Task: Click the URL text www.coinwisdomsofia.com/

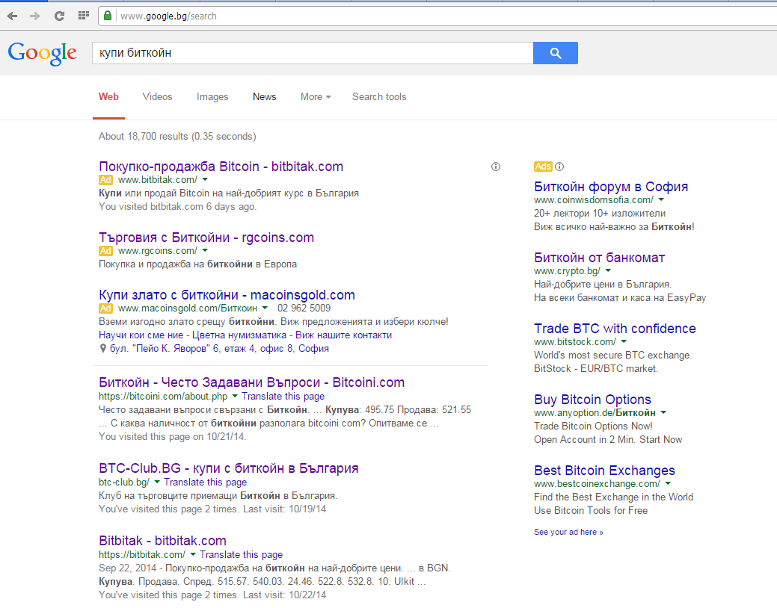Action: [x=594, y=200]
